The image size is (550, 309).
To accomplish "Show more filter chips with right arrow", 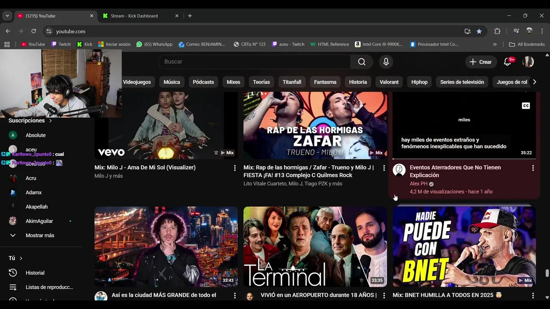I will [x=534, y=82].
